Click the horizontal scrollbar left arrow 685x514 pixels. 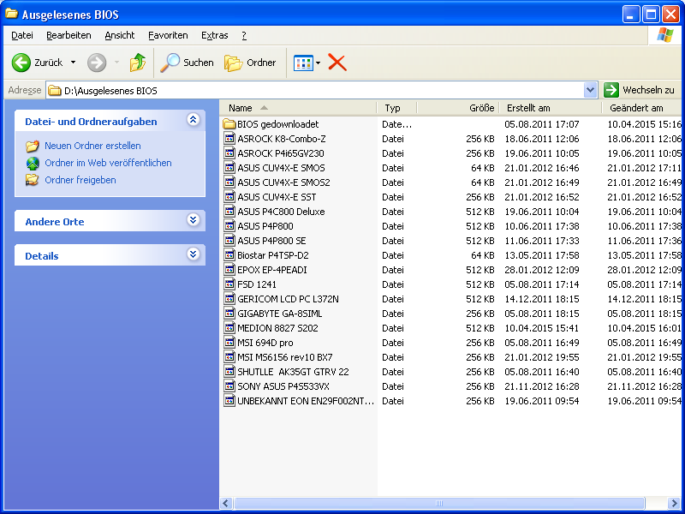[226, 503]
